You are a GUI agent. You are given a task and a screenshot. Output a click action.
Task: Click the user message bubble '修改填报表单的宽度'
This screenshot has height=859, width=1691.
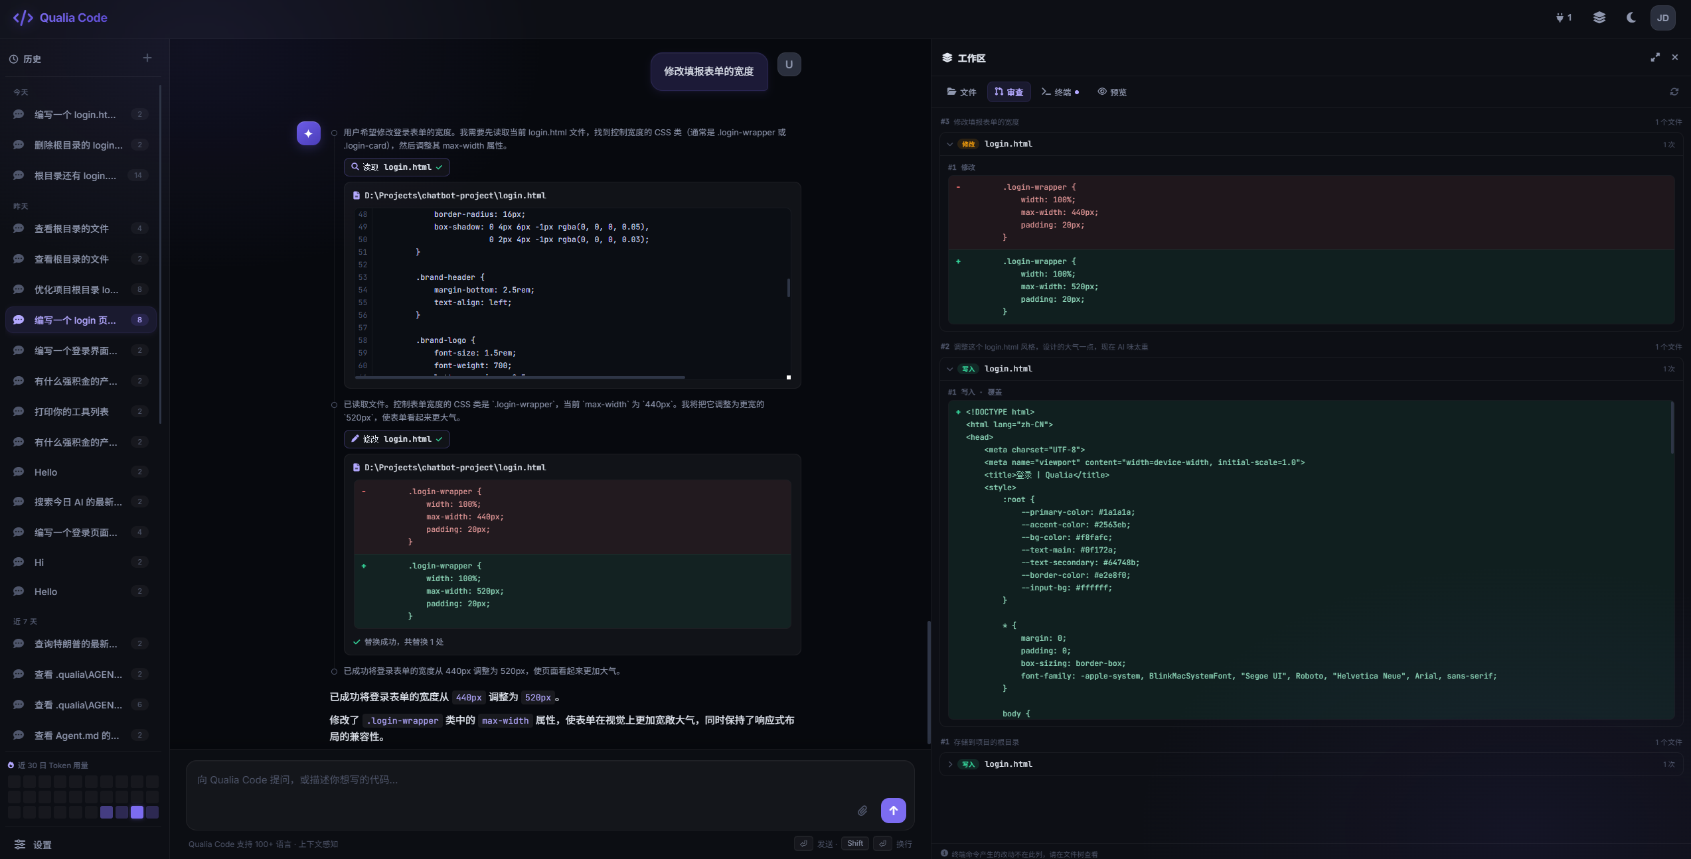709,71
